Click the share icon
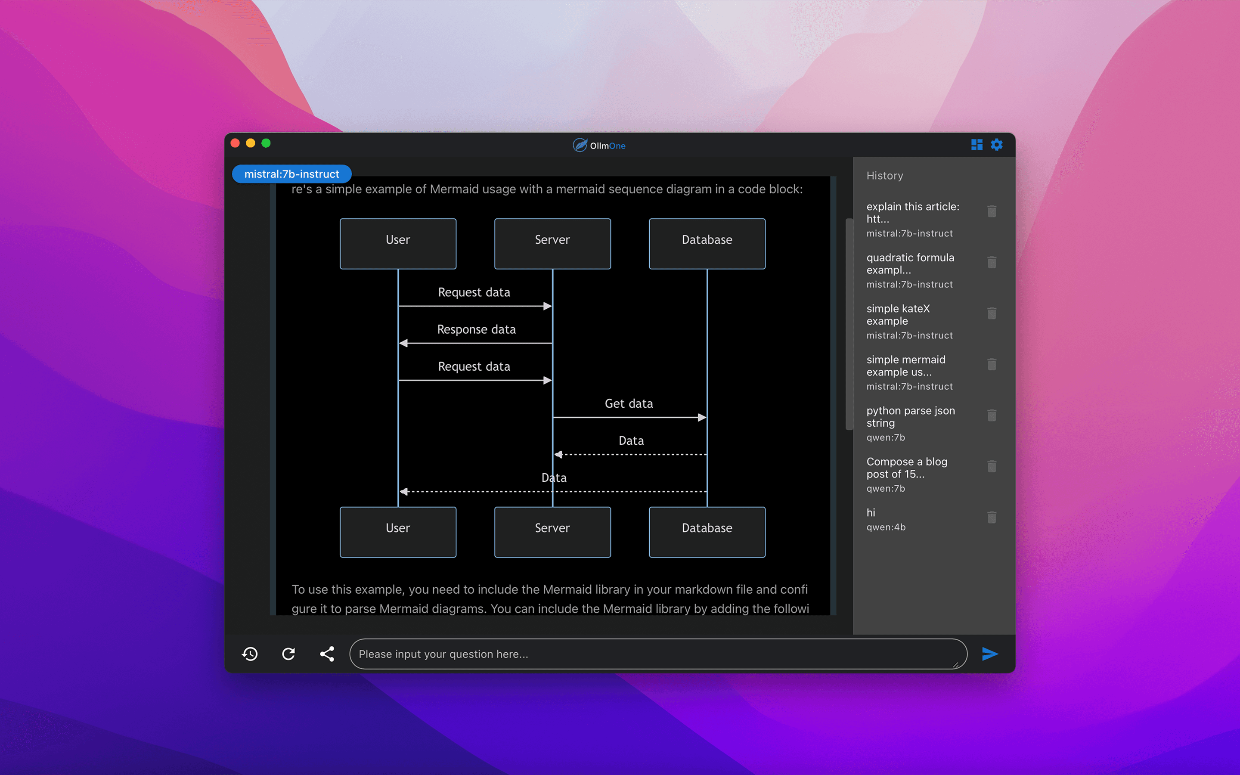Viewport: 1240px width, 775px height. (x=327, y=654)
